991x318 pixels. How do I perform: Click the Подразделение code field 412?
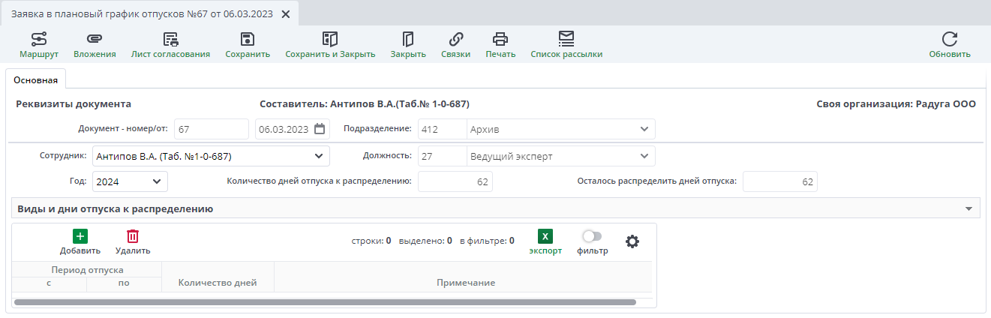(x=443, y=129)
